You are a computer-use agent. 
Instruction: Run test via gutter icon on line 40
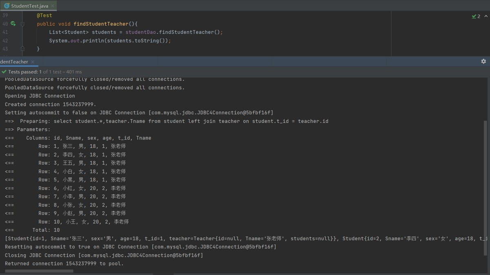pyautogui.click(x=13, y=24)
